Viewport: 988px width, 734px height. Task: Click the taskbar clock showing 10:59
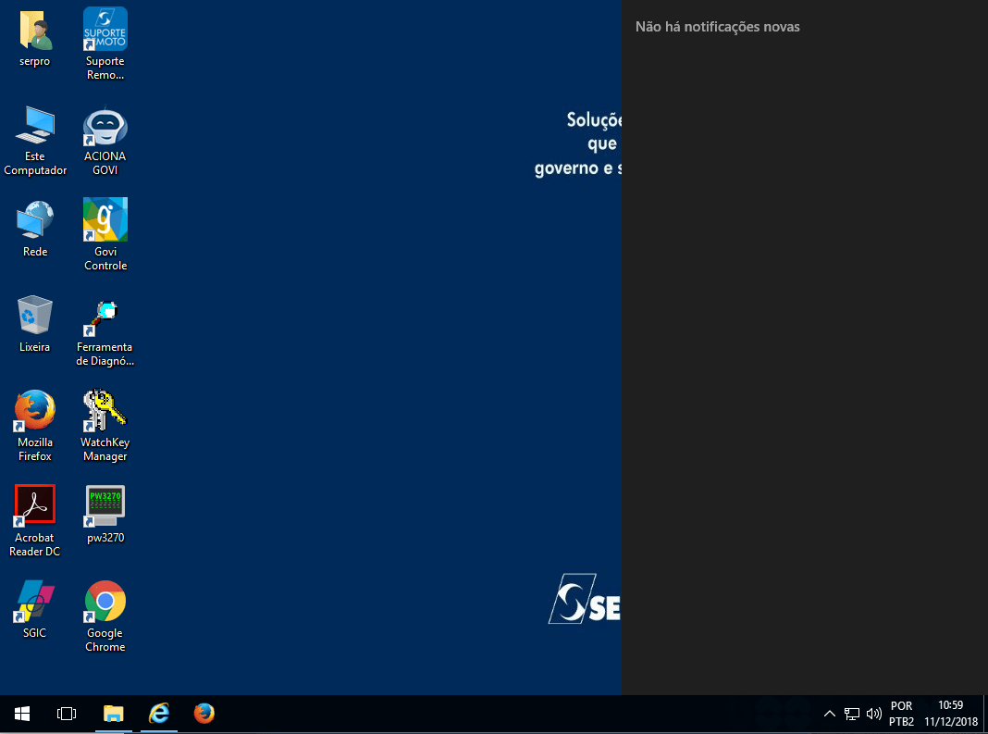click(x=950, y=714)
